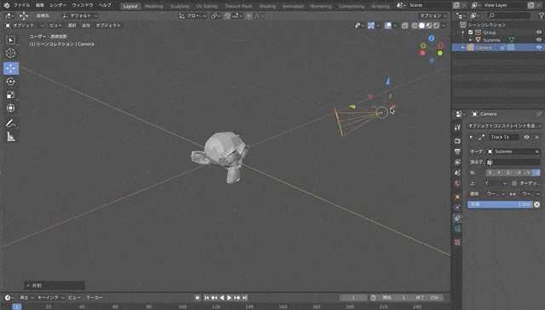Switch to the Animation workspace tab
The width and height of the screenshot is (545, 310).
[293, 6]
